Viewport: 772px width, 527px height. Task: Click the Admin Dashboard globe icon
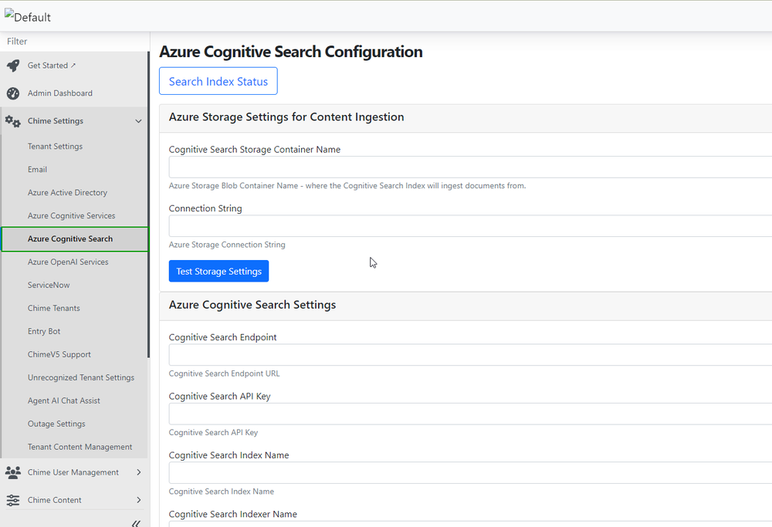[12, 93]
